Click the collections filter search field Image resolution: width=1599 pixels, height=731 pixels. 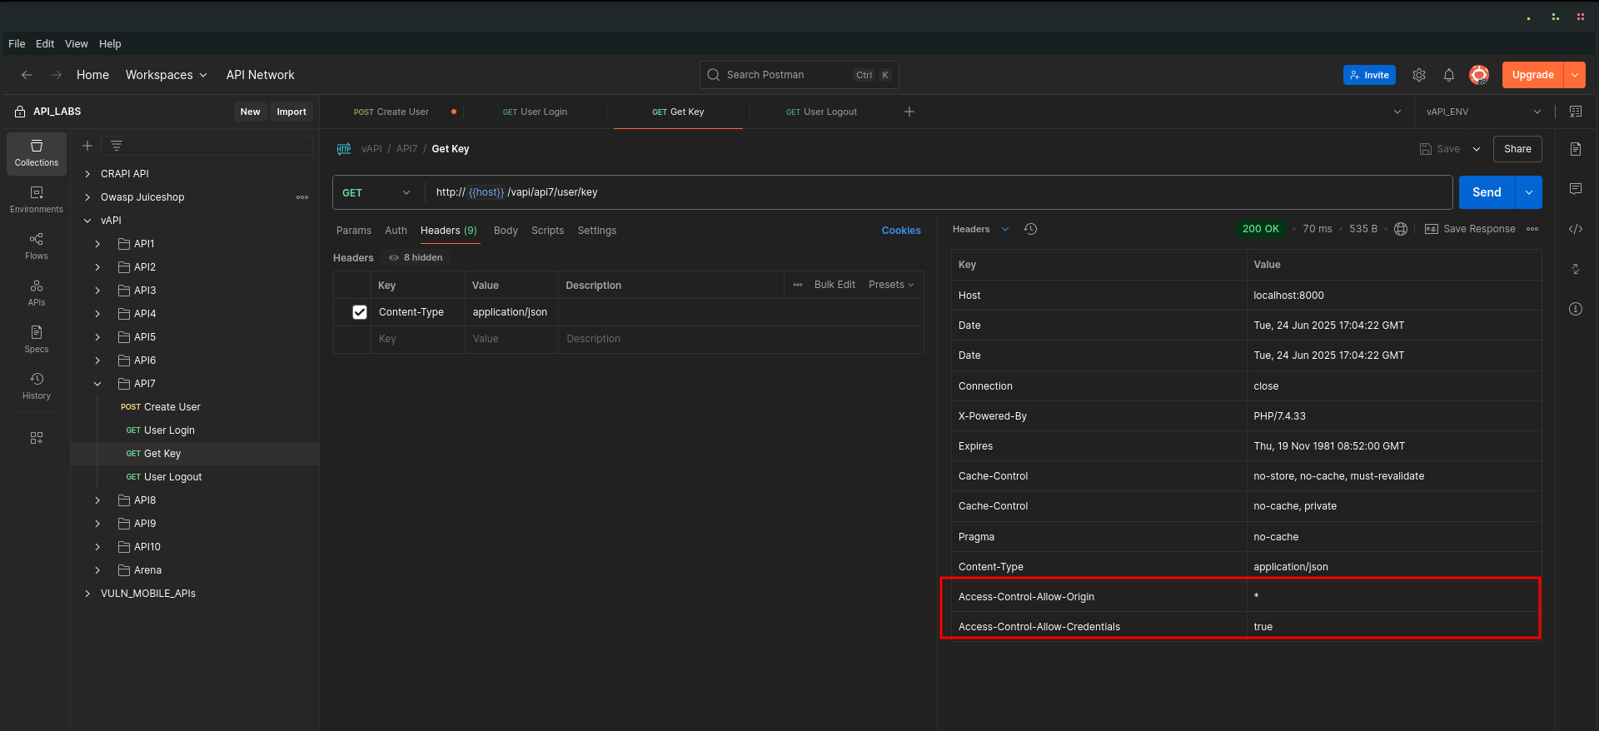tap(207, 146)
